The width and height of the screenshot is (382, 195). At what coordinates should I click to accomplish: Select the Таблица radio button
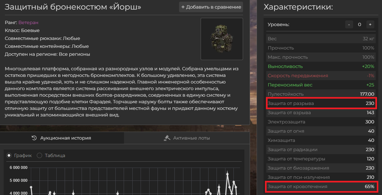39,155
